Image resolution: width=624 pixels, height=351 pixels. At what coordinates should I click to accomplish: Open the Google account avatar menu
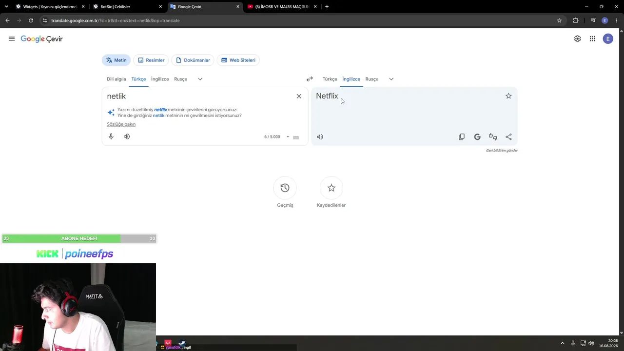click(x=608, y=39)
